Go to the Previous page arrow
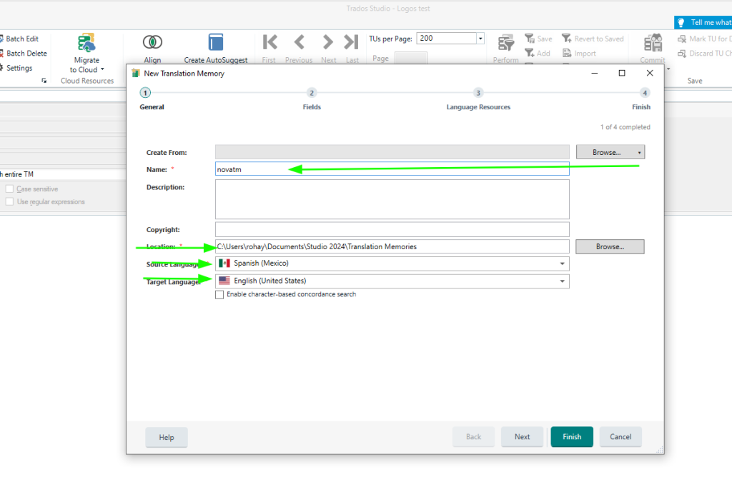 pyautogui.click(x=300, y=42)
